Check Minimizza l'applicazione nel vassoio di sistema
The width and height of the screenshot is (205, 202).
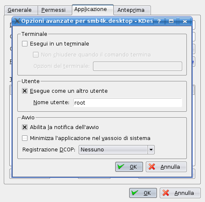(25, 138)
